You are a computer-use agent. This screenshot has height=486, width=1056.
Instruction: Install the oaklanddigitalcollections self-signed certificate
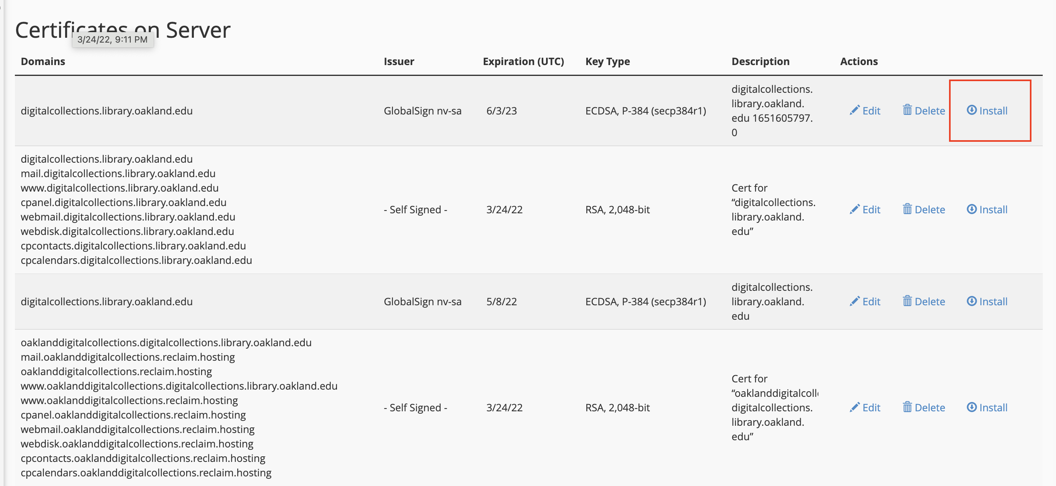click(987, 408)
